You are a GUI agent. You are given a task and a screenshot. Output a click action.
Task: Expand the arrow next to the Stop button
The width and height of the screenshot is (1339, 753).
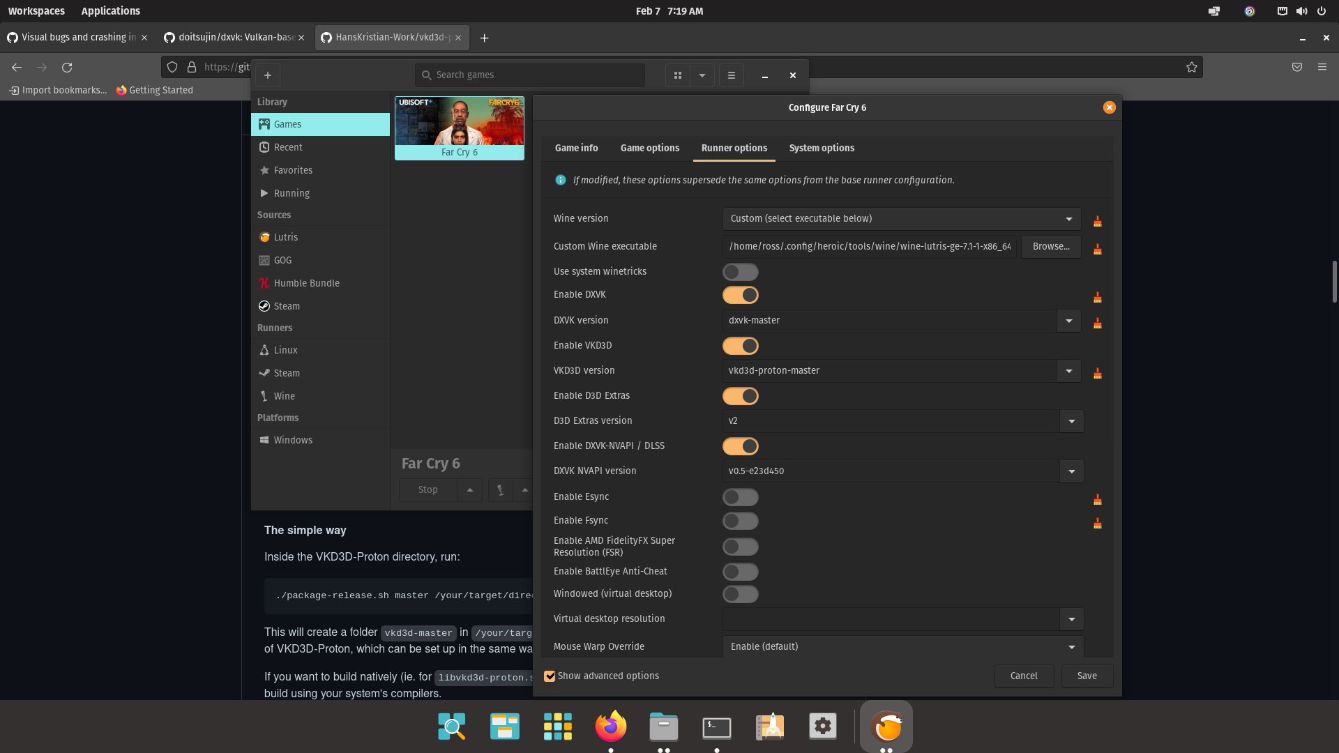470,490
